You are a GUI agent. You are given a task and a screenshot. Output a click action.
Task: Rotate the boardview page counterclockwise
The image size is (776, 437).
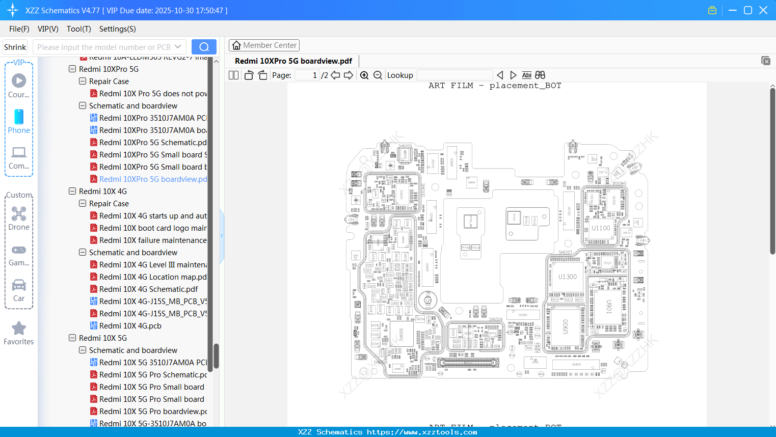click(249, 75)
